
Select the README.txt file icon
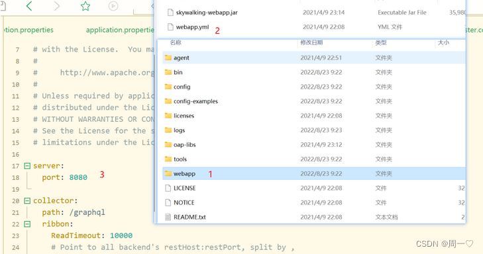click(168, 217)
